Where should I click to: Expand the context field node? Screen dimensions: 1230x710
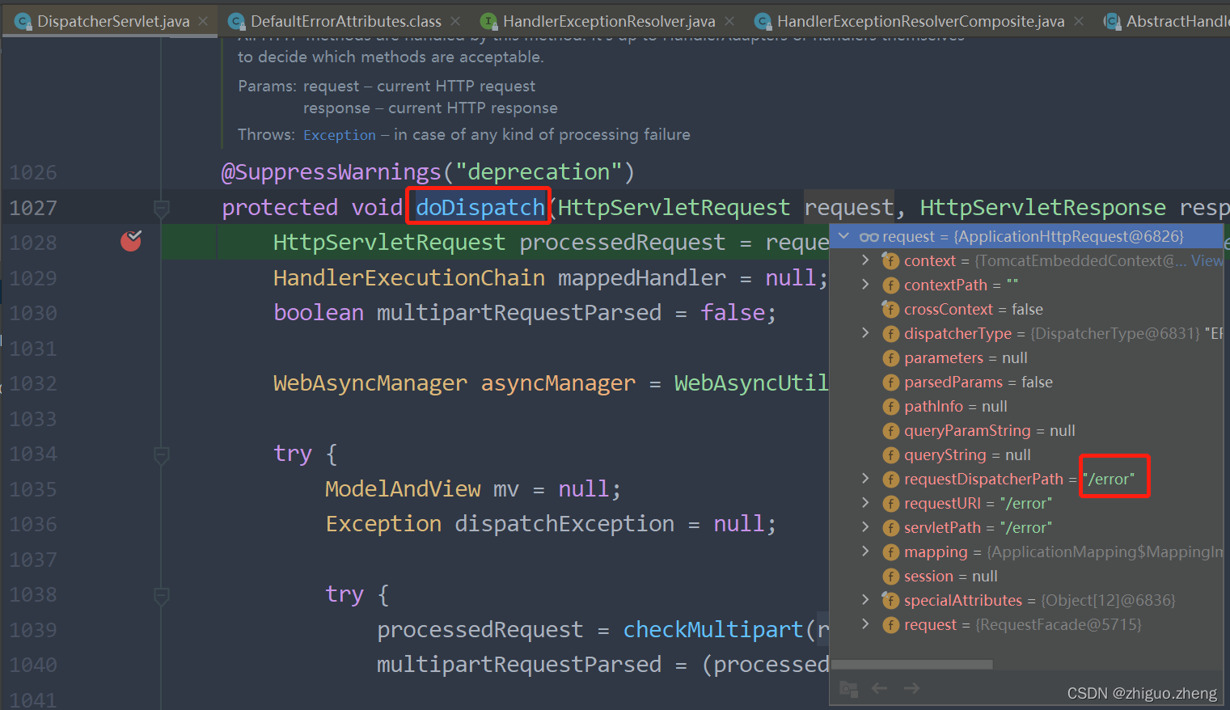tap(865, 260)
